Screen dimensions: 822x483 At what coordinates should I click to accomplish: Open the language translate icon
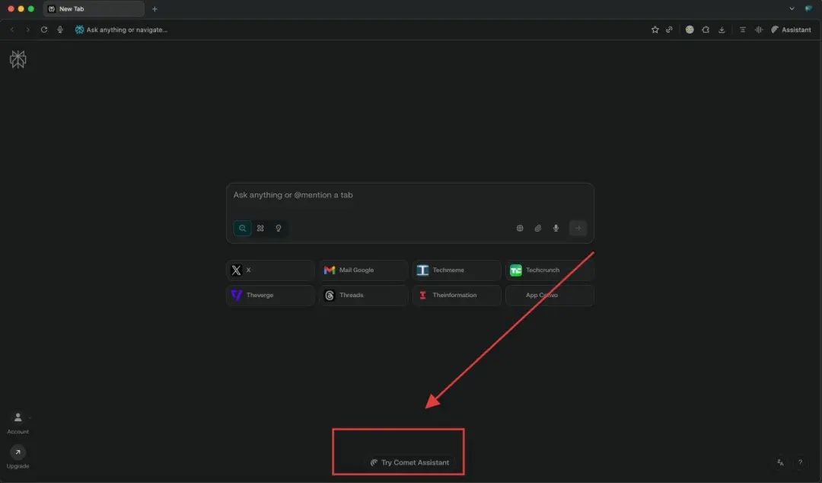[x=781, y=462]
